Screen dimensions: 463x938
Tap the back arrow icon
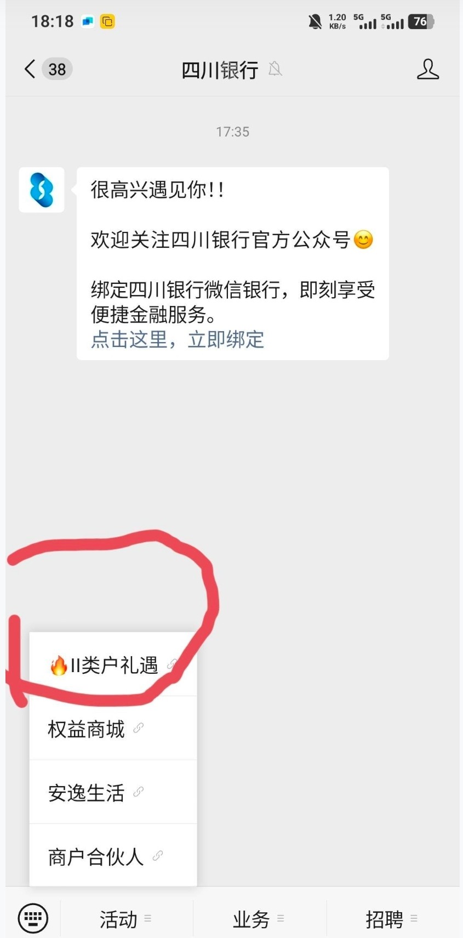coord(30,69)
